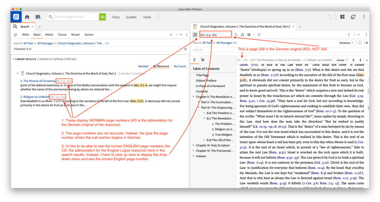The width and height of the screenshot is (380, 202).
Task: Open the Guides menu
Action: pos(131,17)
